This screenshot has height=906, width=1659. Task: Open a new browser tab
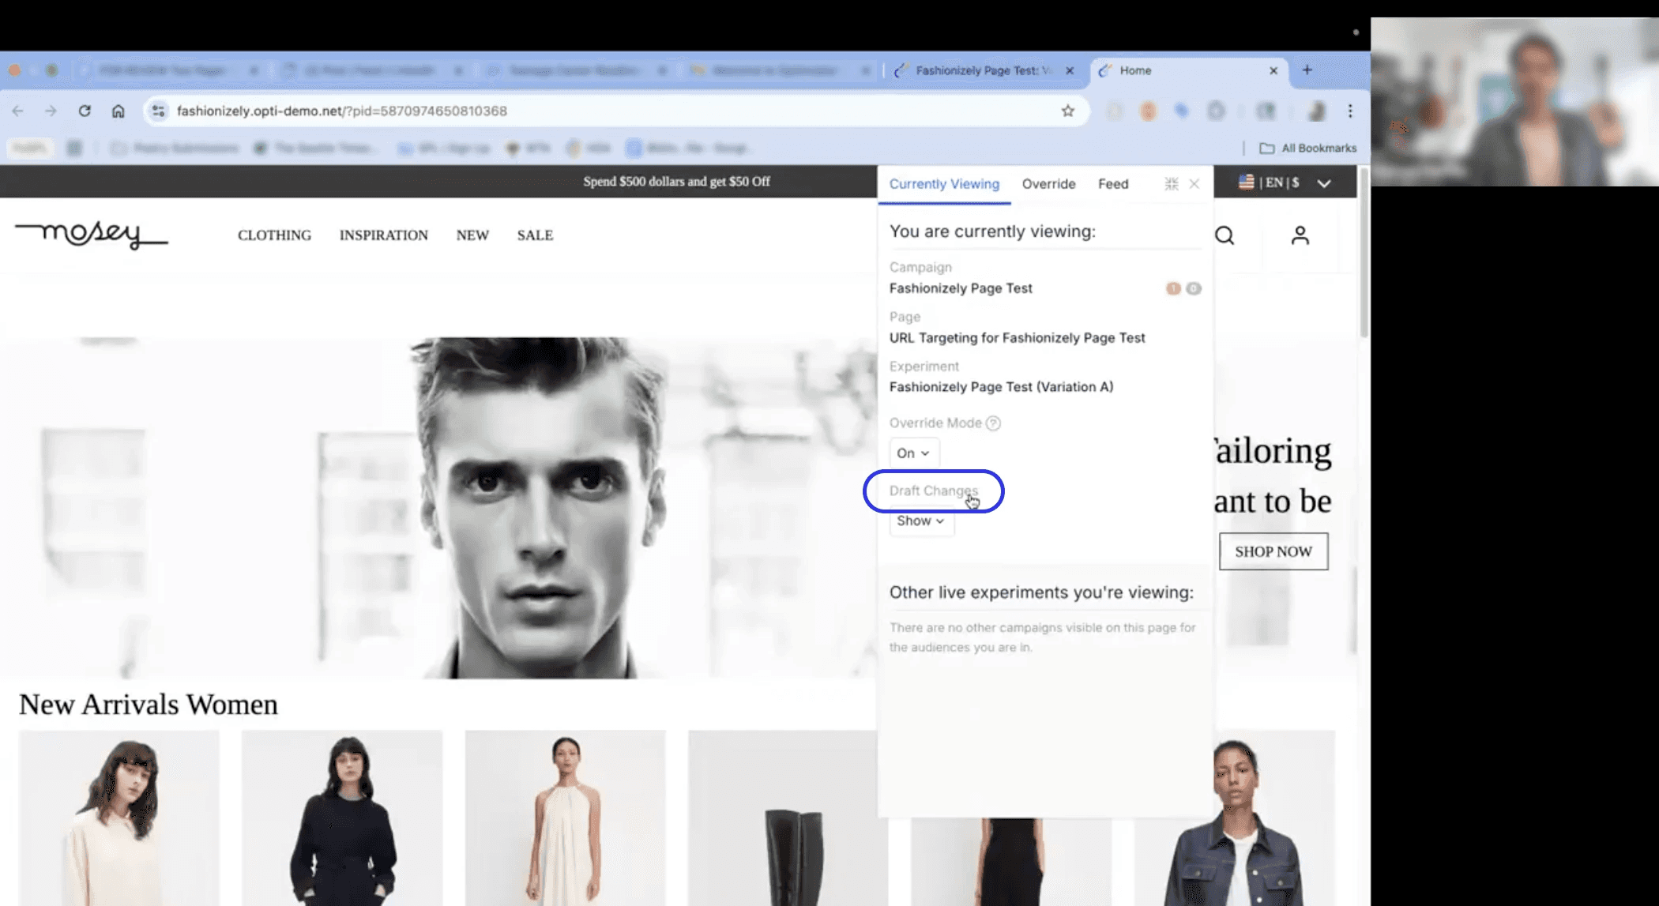click(x=1307, y=70)
